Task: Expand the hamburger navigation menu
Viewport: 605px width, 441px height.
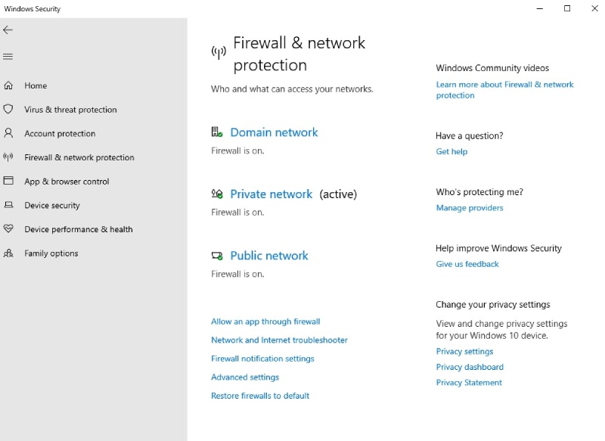Action: coord(8,57)
